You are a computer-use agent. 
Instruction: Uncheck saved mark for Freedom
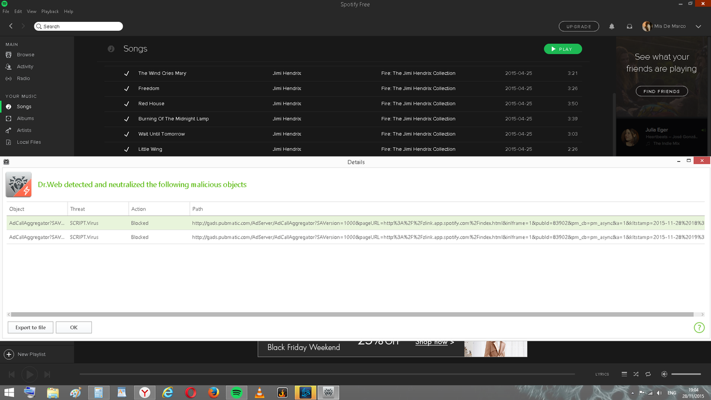tap(127, 88)
